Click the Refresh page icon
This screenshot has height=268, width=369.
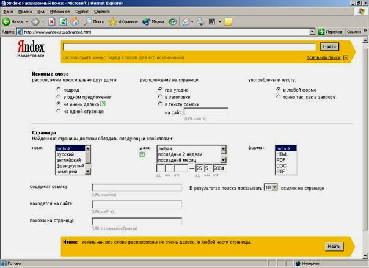tap(63, 21)
